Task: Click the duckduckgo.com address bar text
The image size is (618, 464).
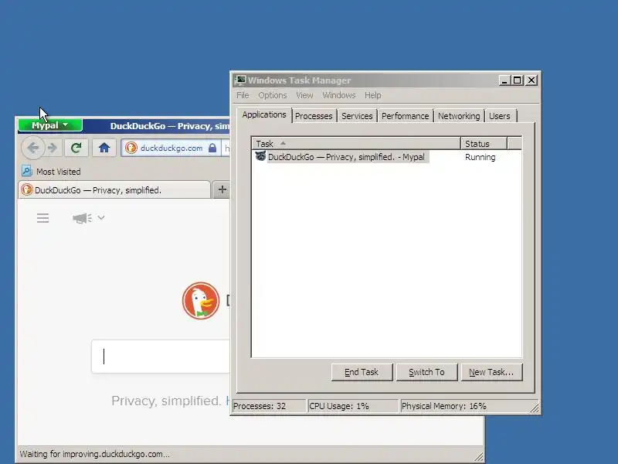Action: point(171,148)
